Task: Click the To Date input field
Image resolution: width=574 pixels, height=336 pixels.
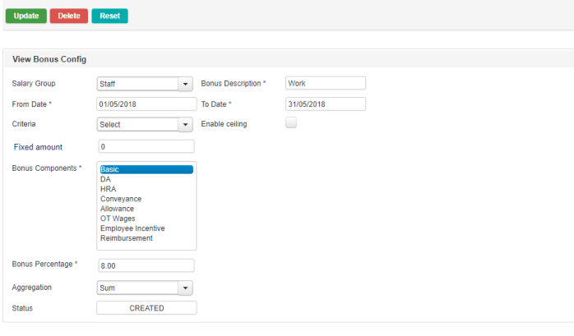Action: [x=325, y=104]
